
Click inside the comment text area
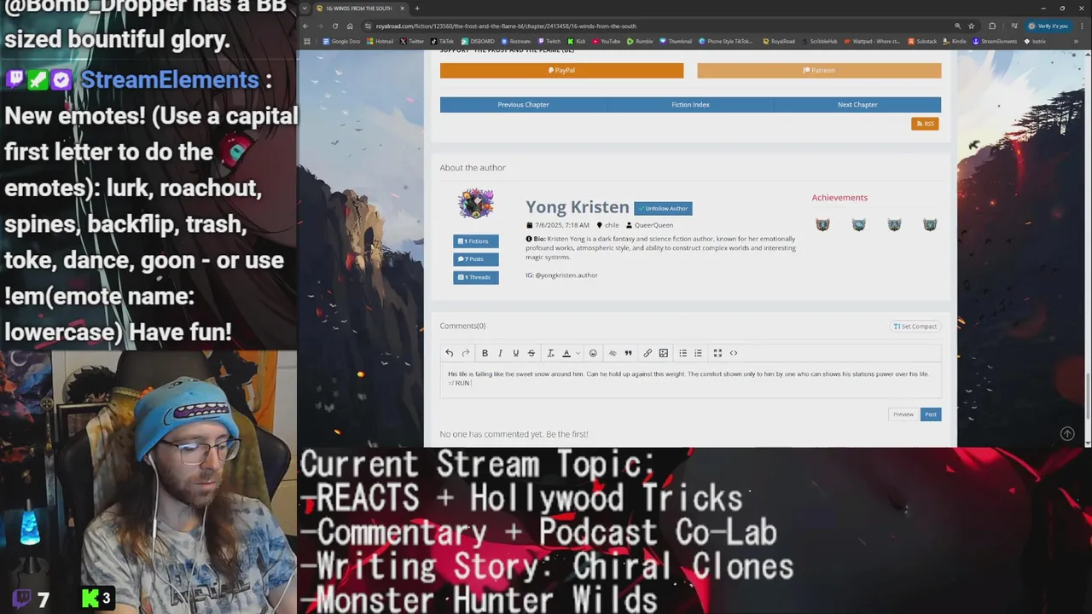[690, 379]
